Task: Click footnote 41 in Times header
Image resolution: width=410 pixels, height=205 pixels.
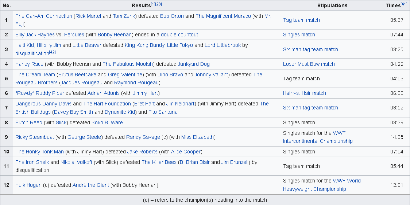Action: point(404,4)
